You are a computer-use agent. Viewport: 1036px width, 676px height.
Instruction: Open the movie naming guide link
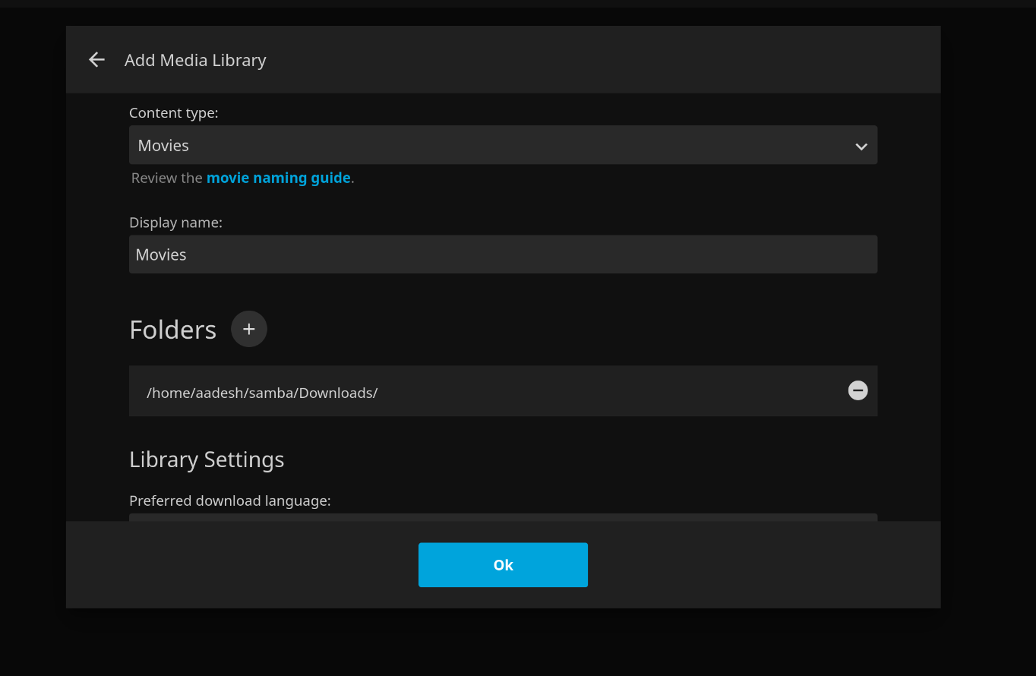278,178
